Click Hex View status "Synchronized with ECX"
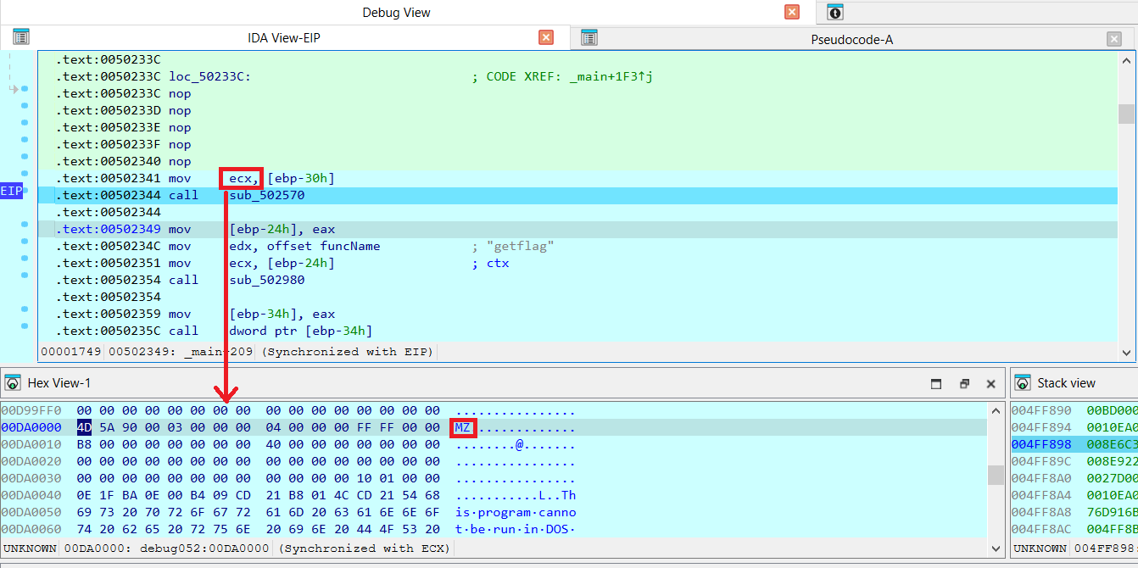 [x=365, y=548]
